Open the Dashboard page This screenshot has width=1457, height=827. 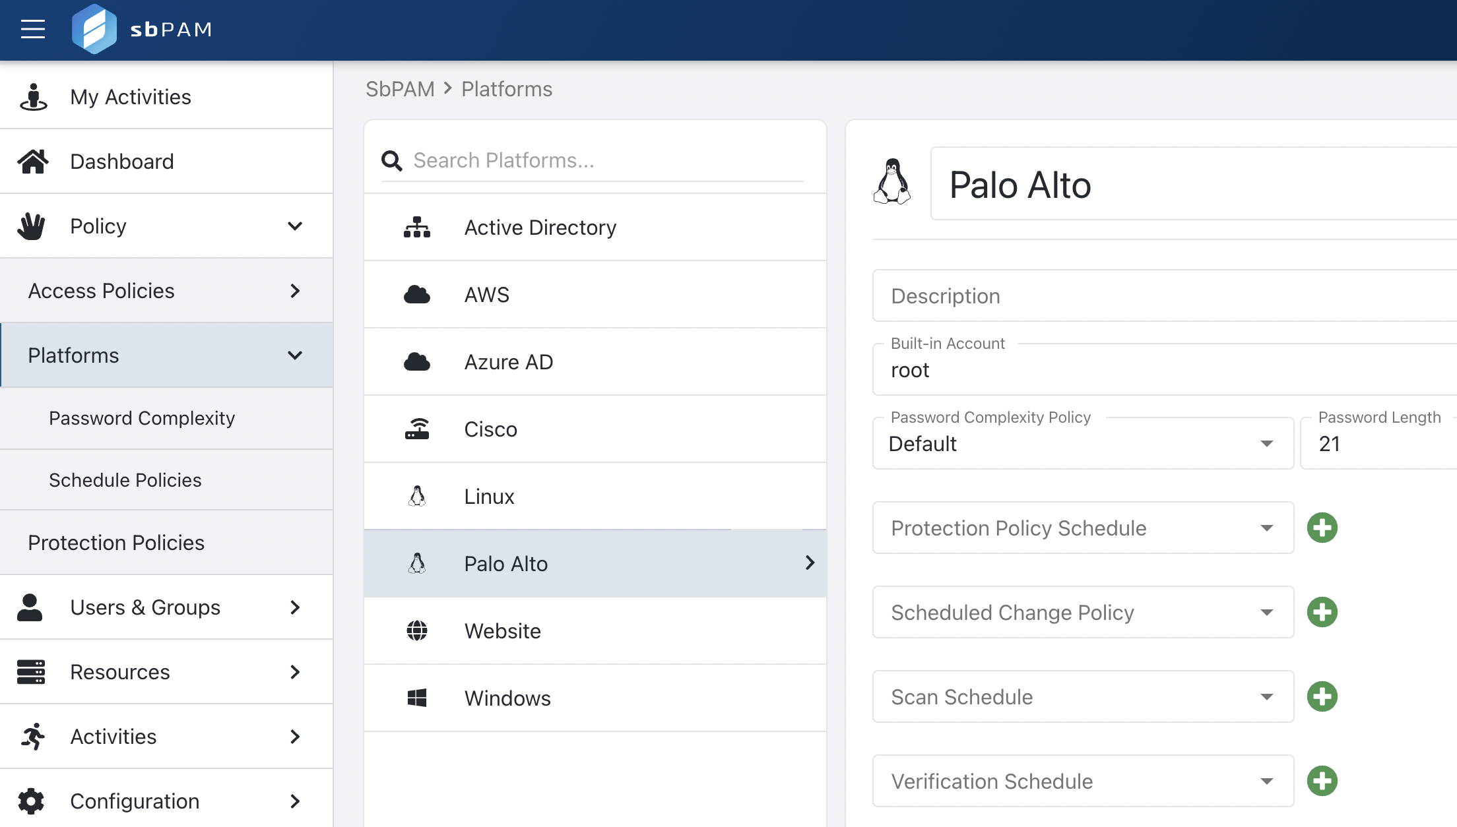click(122, 162)
